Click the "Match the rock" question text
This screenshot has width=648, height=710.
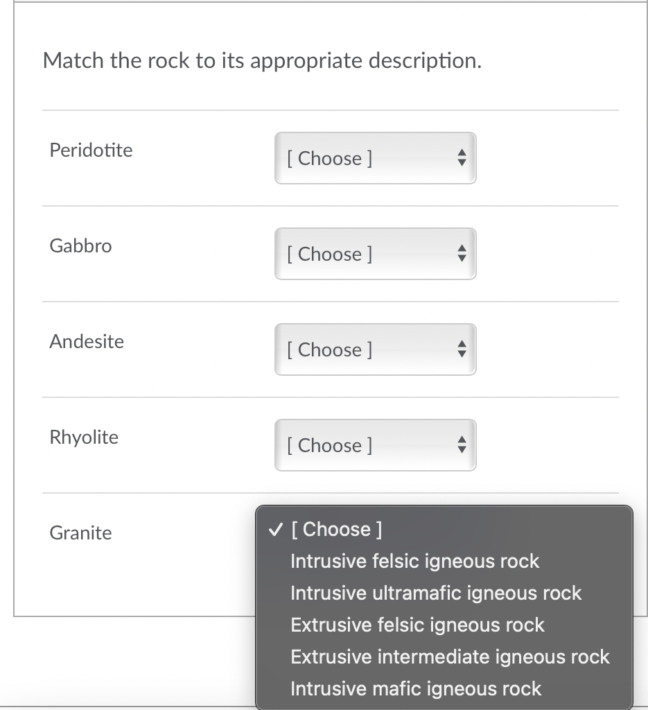click(x=262, y=61)
